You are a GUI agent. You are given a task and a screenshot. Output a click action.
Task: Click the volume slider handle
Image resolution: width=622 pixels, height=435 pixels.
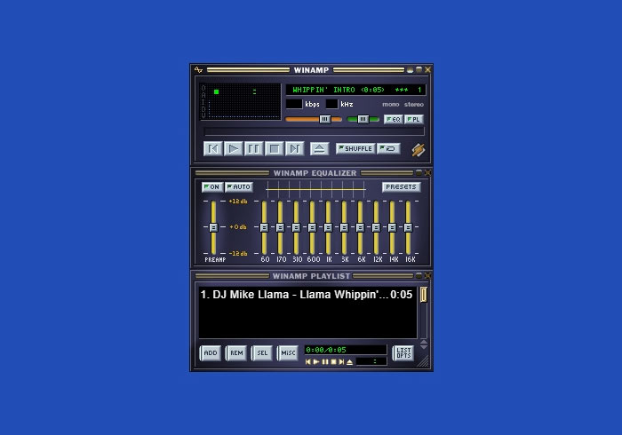325,119
